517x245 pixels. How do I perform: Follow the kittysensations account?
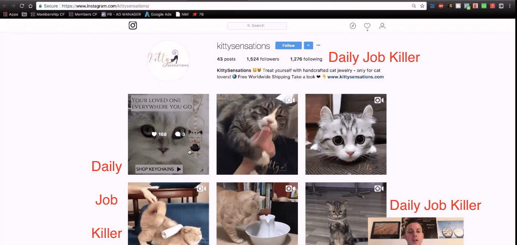288,45
